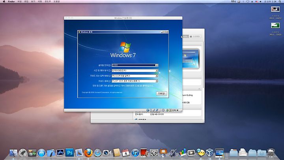Select the top screenshot file on desktop
284x160 pixels.
coord(275,9)
